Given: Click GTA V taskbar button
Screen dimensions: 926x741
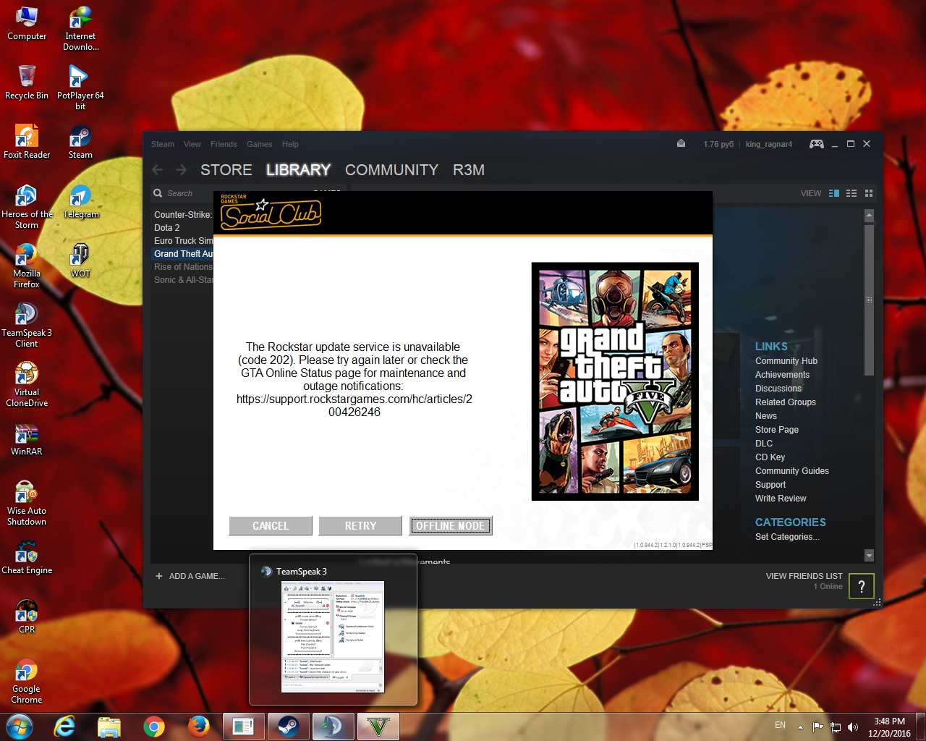Looking at the screenshot, I should tap(378, 727).
